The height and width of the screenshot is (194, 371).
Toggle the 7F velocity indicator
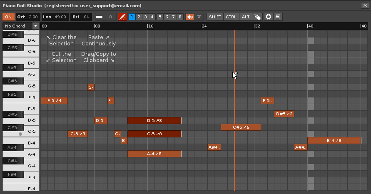click(199, 17)
